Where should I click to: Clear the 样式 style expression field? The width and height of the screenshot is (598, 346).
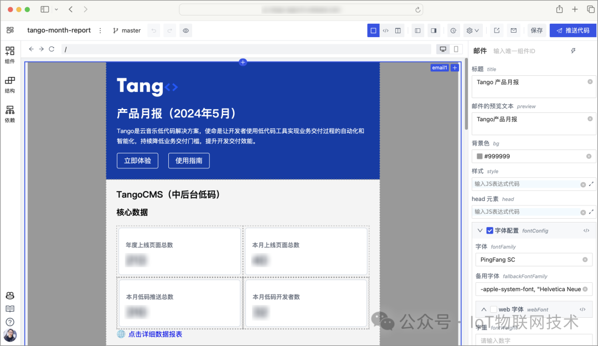(583, 185)
